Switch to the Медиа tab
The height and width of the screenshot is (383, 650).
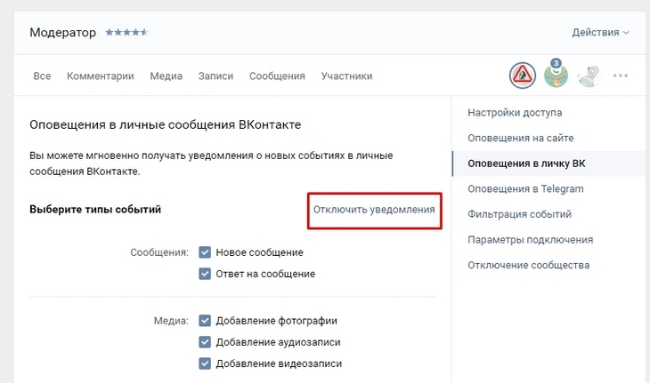166,76
